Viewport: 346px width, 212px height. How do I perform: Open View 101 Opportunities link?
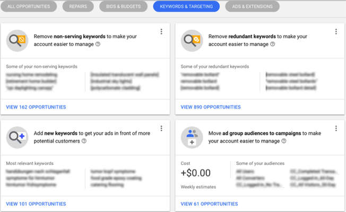[36, 204]
